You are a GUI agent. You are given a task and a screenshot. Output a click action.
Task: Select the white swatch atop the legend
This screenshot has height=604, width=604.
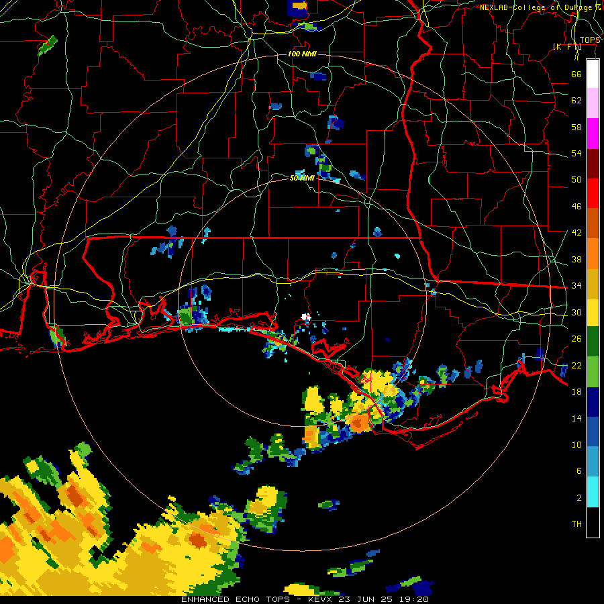click(593, 74)
